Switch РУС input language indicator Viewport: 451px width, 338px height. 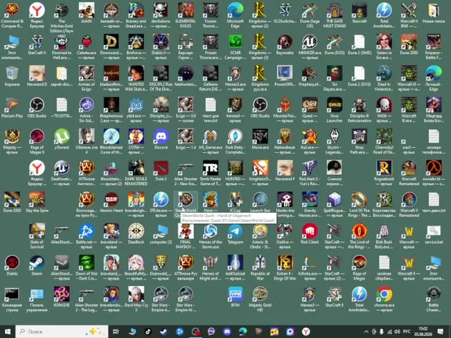[x=407, y=332]
